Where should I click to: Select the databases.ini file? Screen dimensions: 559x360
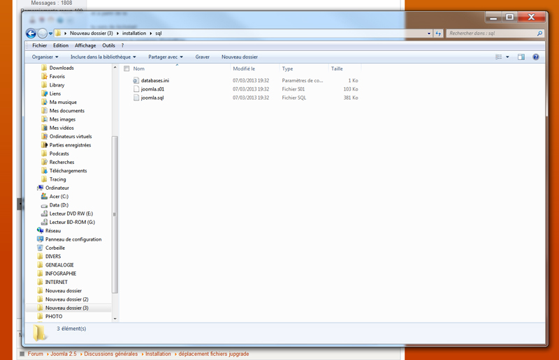154,81
